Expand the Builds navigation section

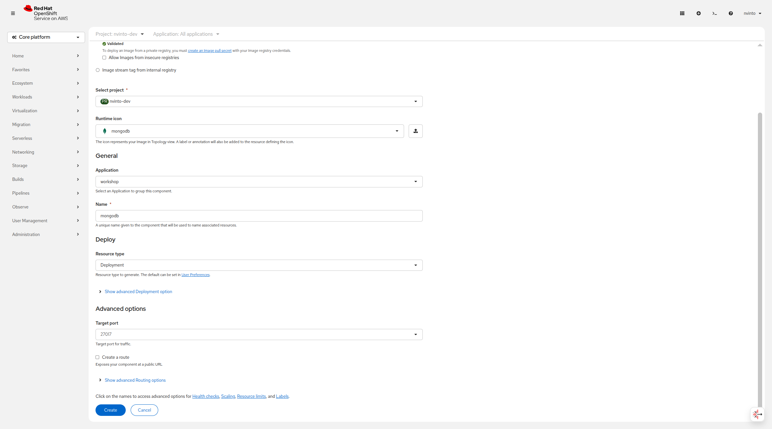tap(46, 180)
